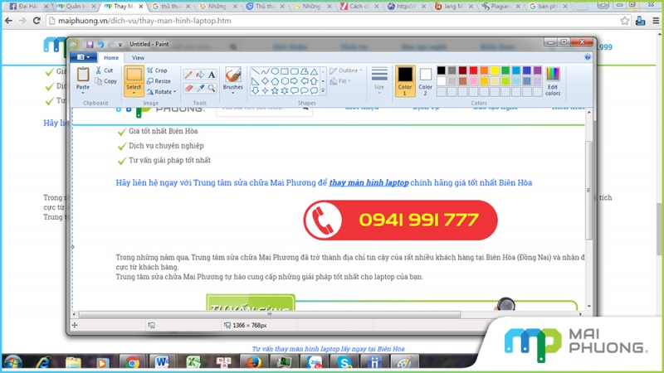
Task: Select the Text tool
Action: 212,75
